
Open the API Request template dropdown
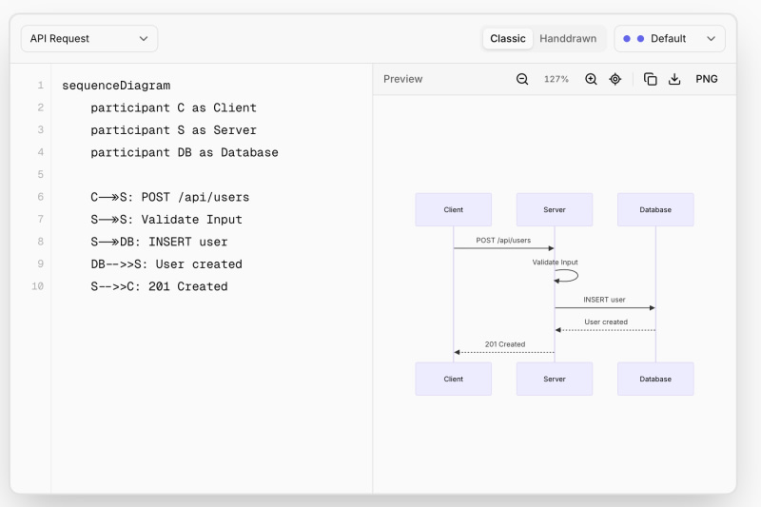click(89, 39)
